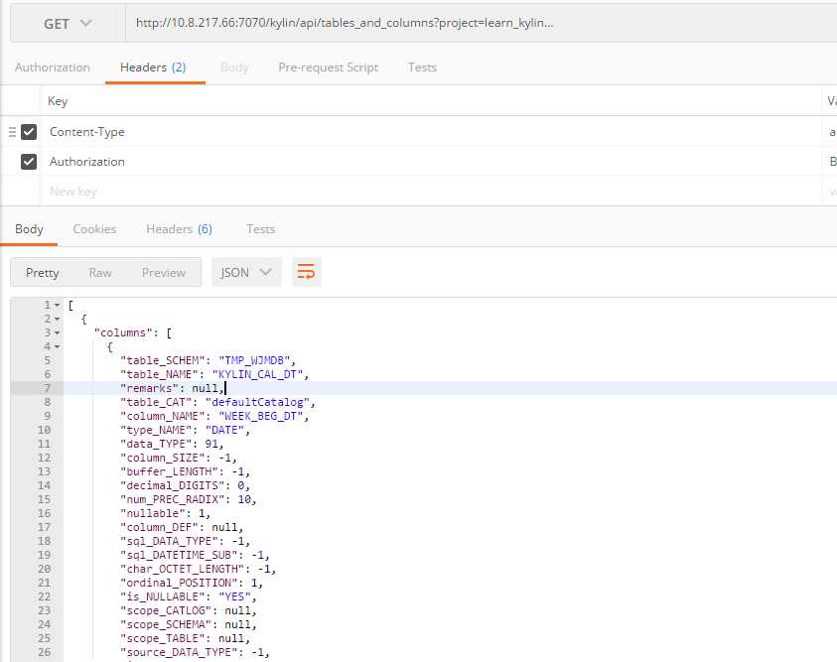
Task: Select the response Body tab
Action: (x=29, y=229)
